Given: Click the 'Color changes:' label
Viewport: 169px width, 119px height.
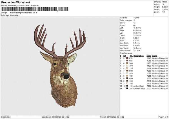Looking at the screenshot, I should [x=126, y=20].
